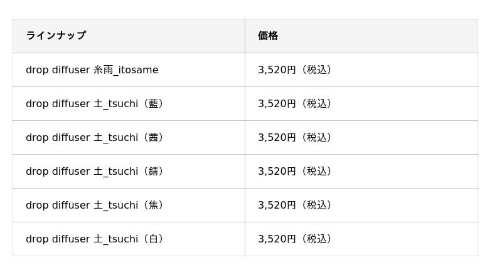Screen dimensions: 502x275
Task: Select drop diffuser 土_tsuchi（白） cell
Action: pyautogui.click(x=94, y=239)
